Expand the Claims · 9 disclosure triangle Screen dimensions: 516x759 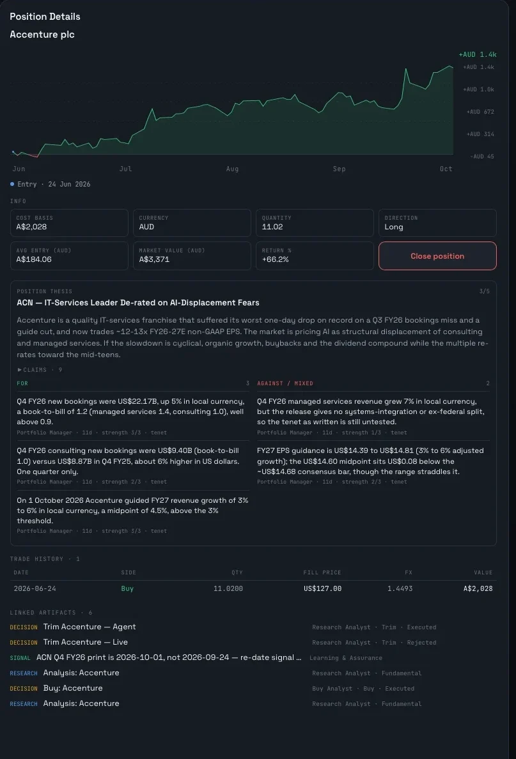point(19,370)
